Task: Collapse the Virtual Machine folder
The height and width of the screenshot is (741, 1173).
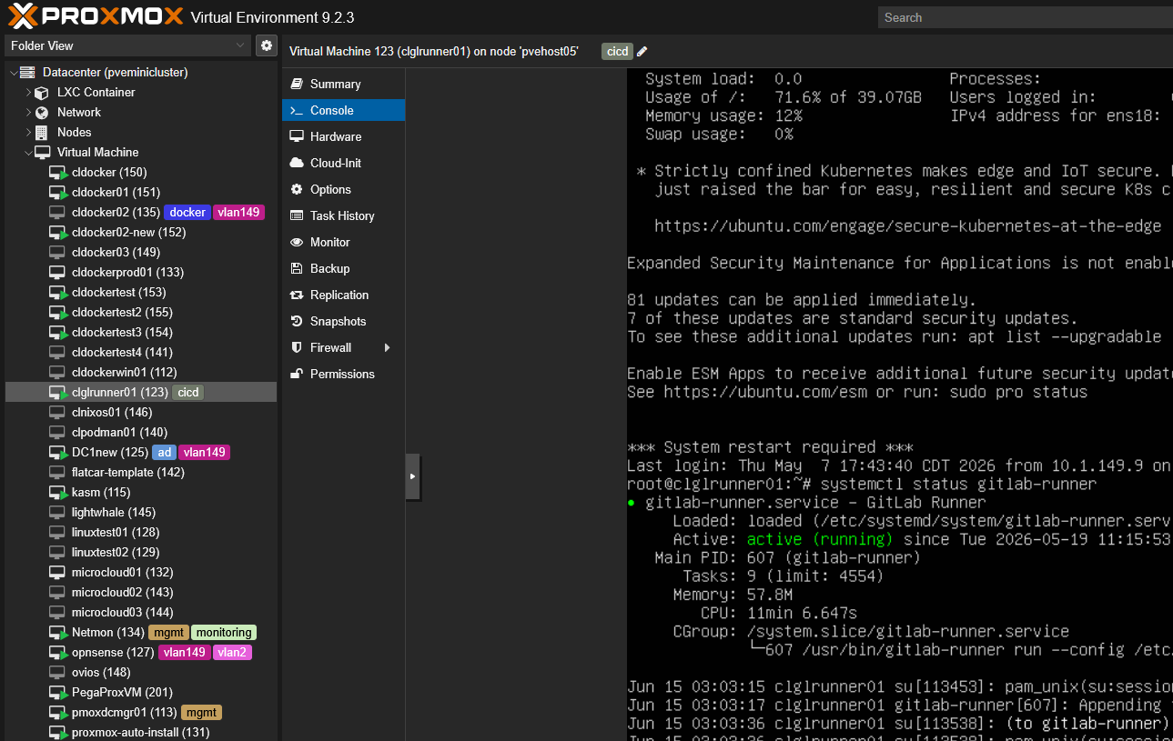Action: [27, 152]
